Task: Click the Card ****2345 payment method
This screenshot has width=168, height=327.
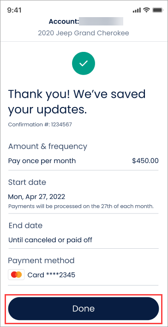Action: 51,275
